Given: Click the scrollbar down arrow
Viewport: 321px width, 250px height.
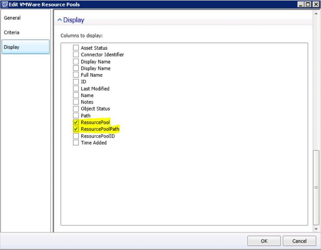Looking at the screenshot, I should point(316,229).
